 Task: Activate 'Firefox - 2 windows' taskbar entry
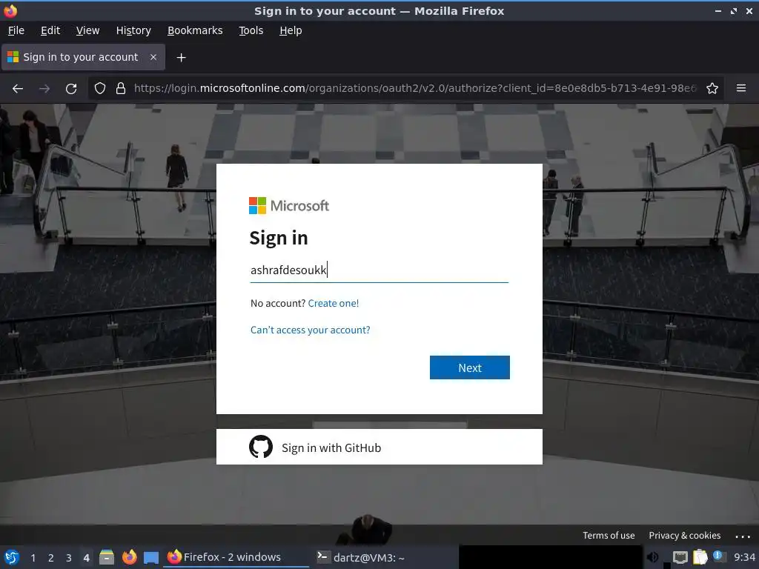click(x=236, y=557)
